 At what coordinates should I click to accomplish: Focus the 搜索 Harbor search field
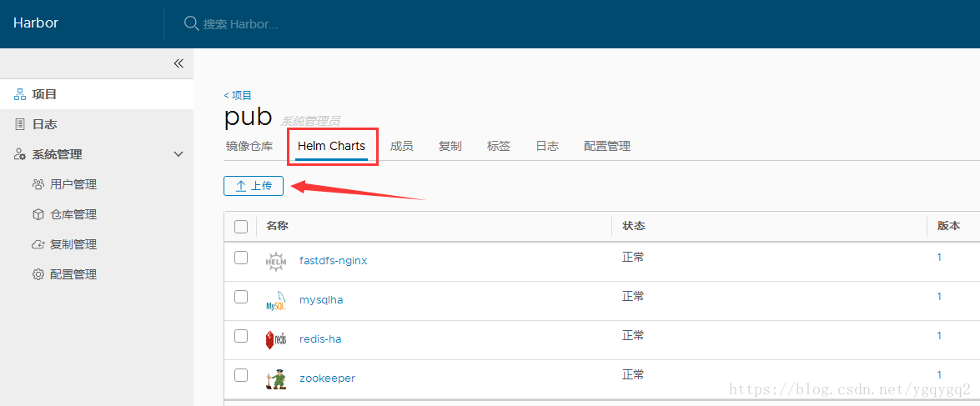point(241,24)
